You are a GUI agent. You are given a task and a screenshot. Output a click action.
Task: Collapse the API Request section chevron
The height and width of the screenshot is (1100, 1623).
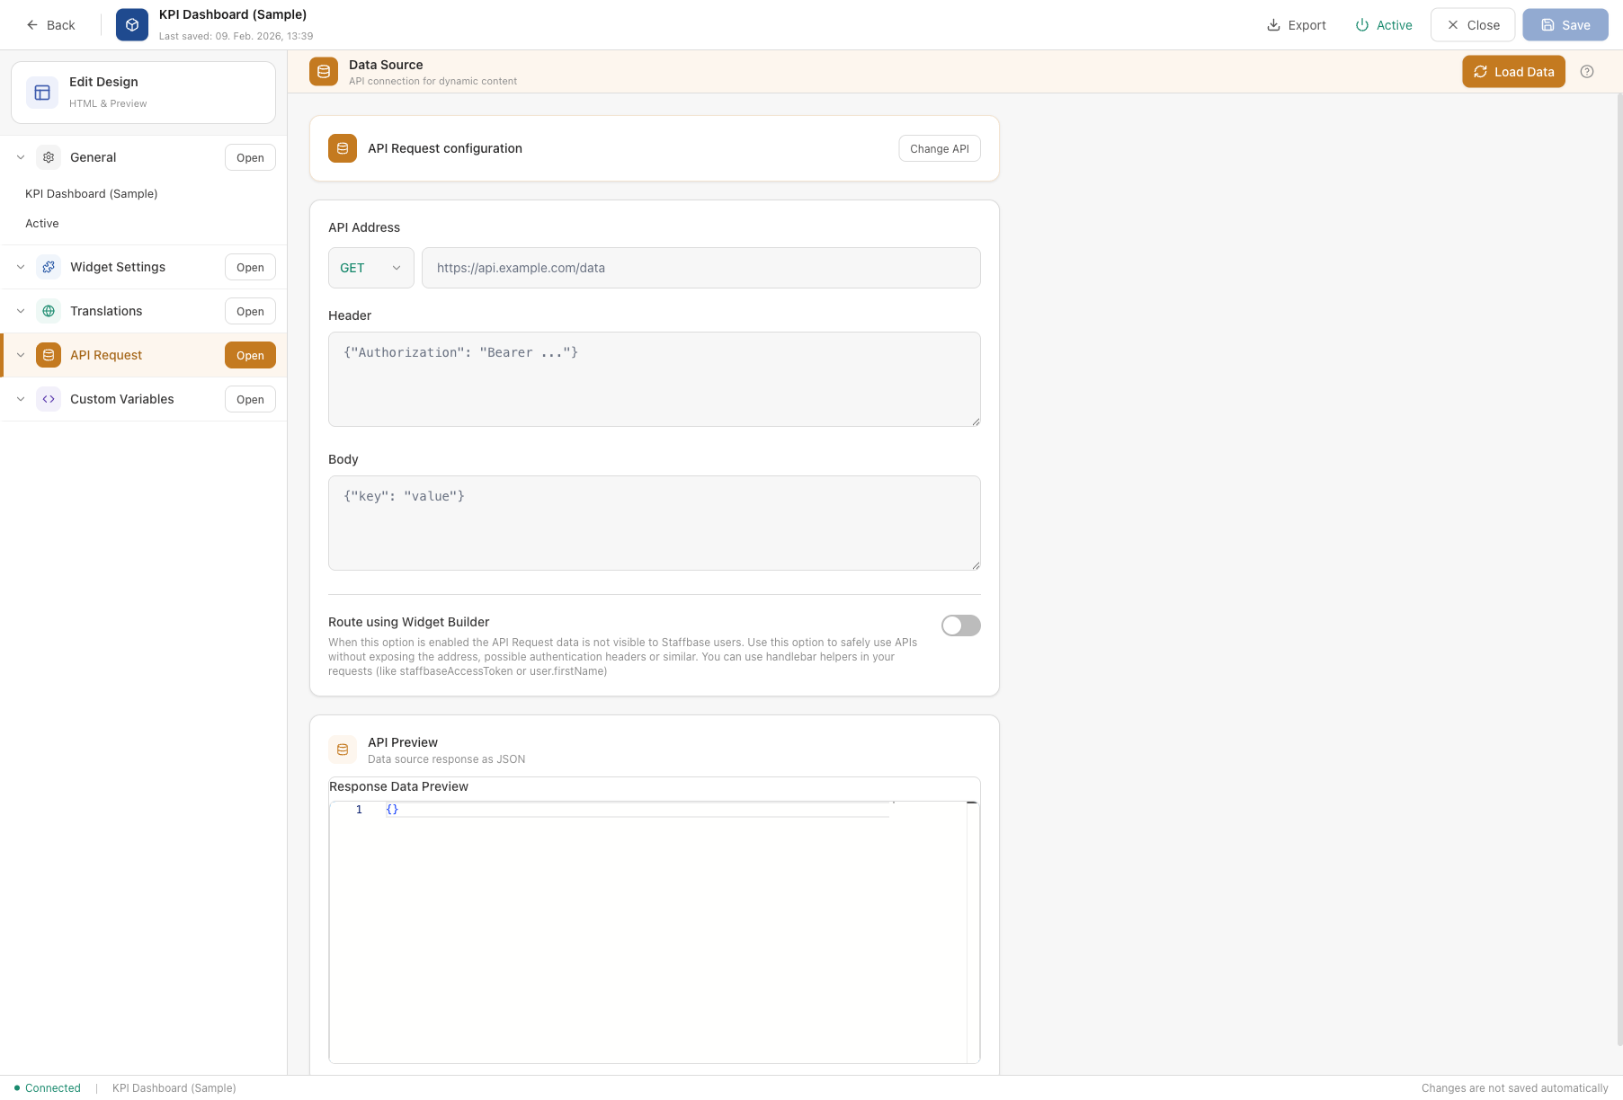(20, 355)
